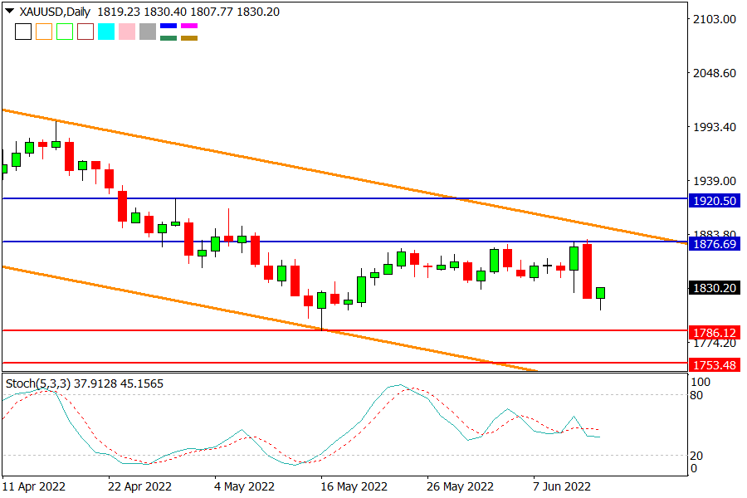Click the 1876.69 blue price label
Viewport: 747px width, 498px height.
tap(715, 244)
